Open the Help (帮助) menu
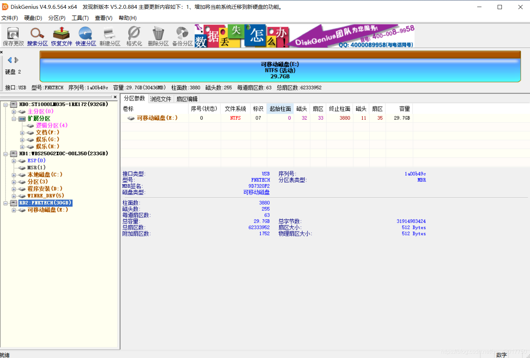 [128, 18]
